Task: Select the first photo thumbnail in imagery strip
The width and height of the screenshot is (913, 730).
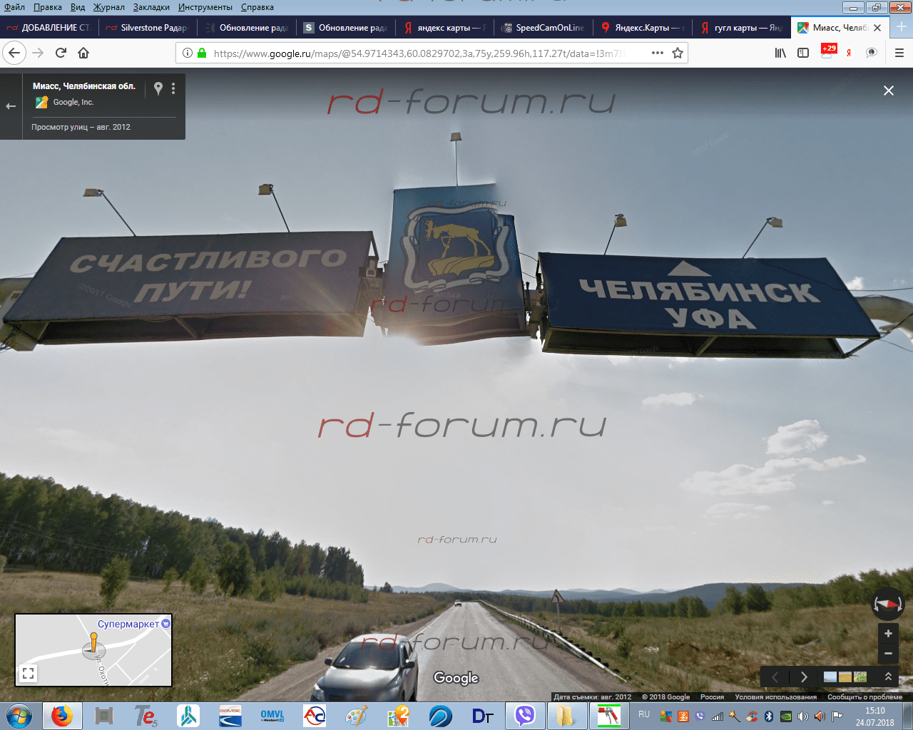Action: (x=830, y=677)
